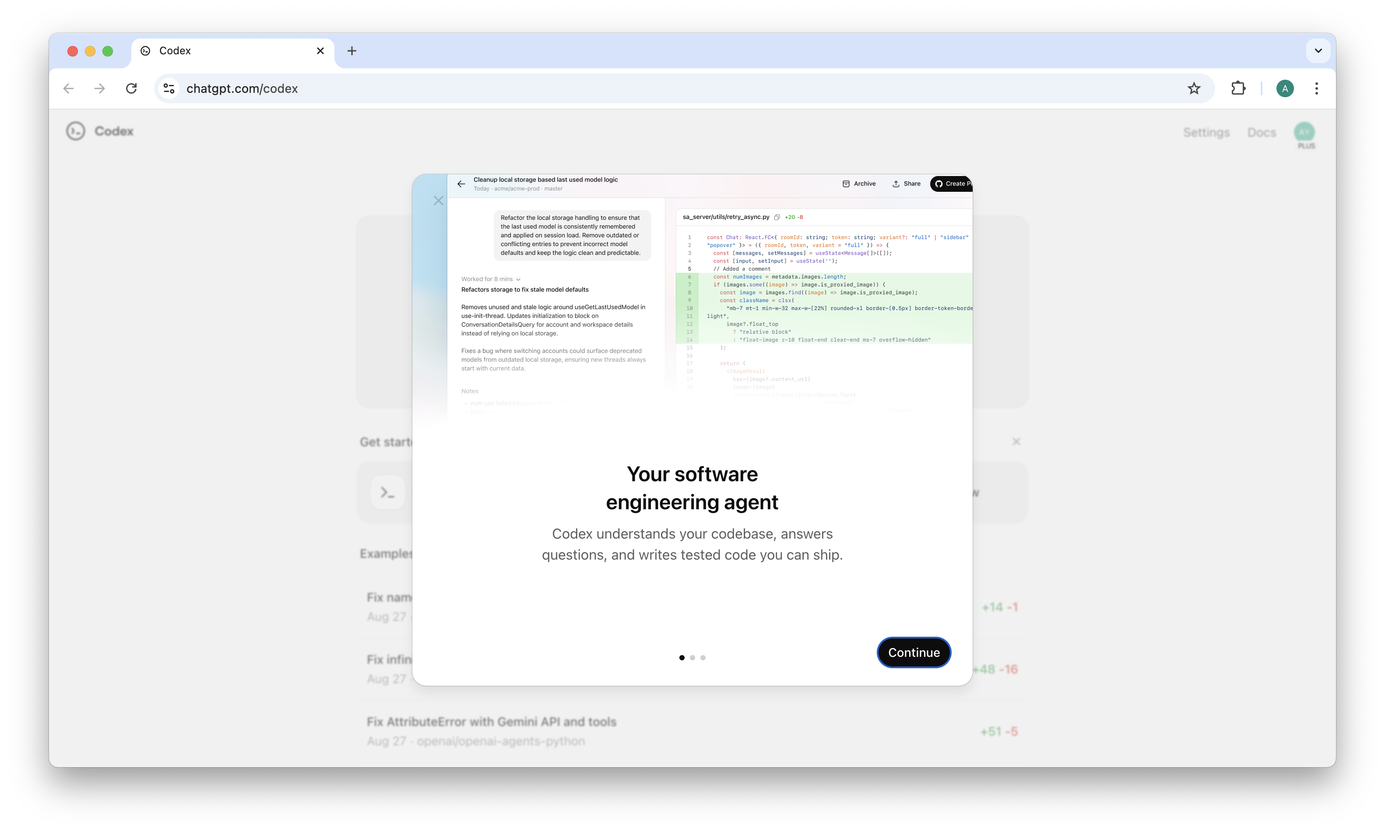This screenshot has width=1385, height=832.
Task: Close the onboarding dialog with X
Action: click(438, 201)
